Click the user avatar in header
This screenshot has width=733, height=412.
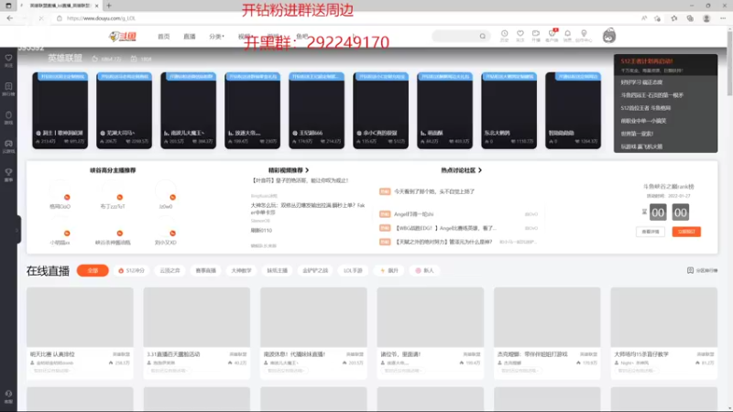click(x=609, y=36)
